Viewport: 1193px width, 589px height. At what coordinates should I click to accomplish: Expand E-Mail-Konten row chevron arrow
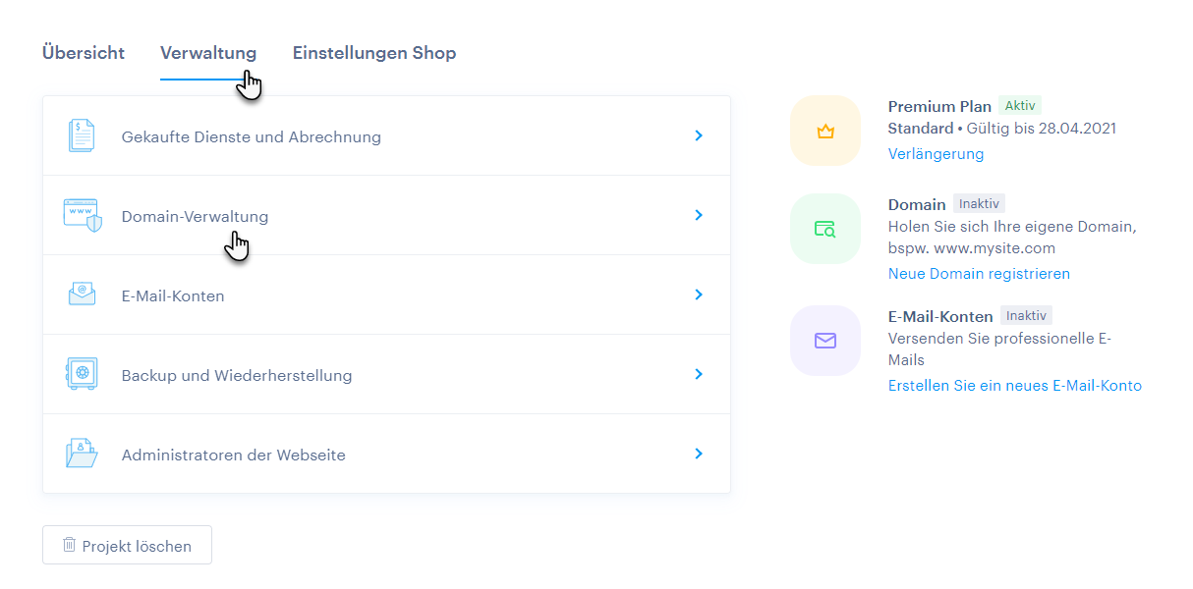point(699,294)
